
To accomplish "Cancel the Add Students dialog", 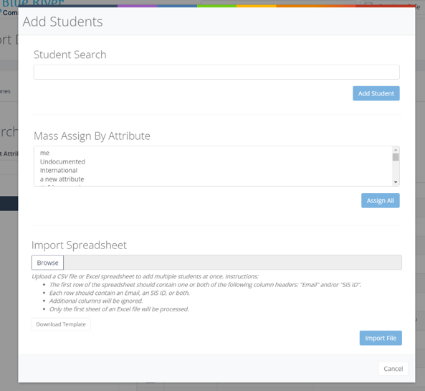I will coord(393,369).
